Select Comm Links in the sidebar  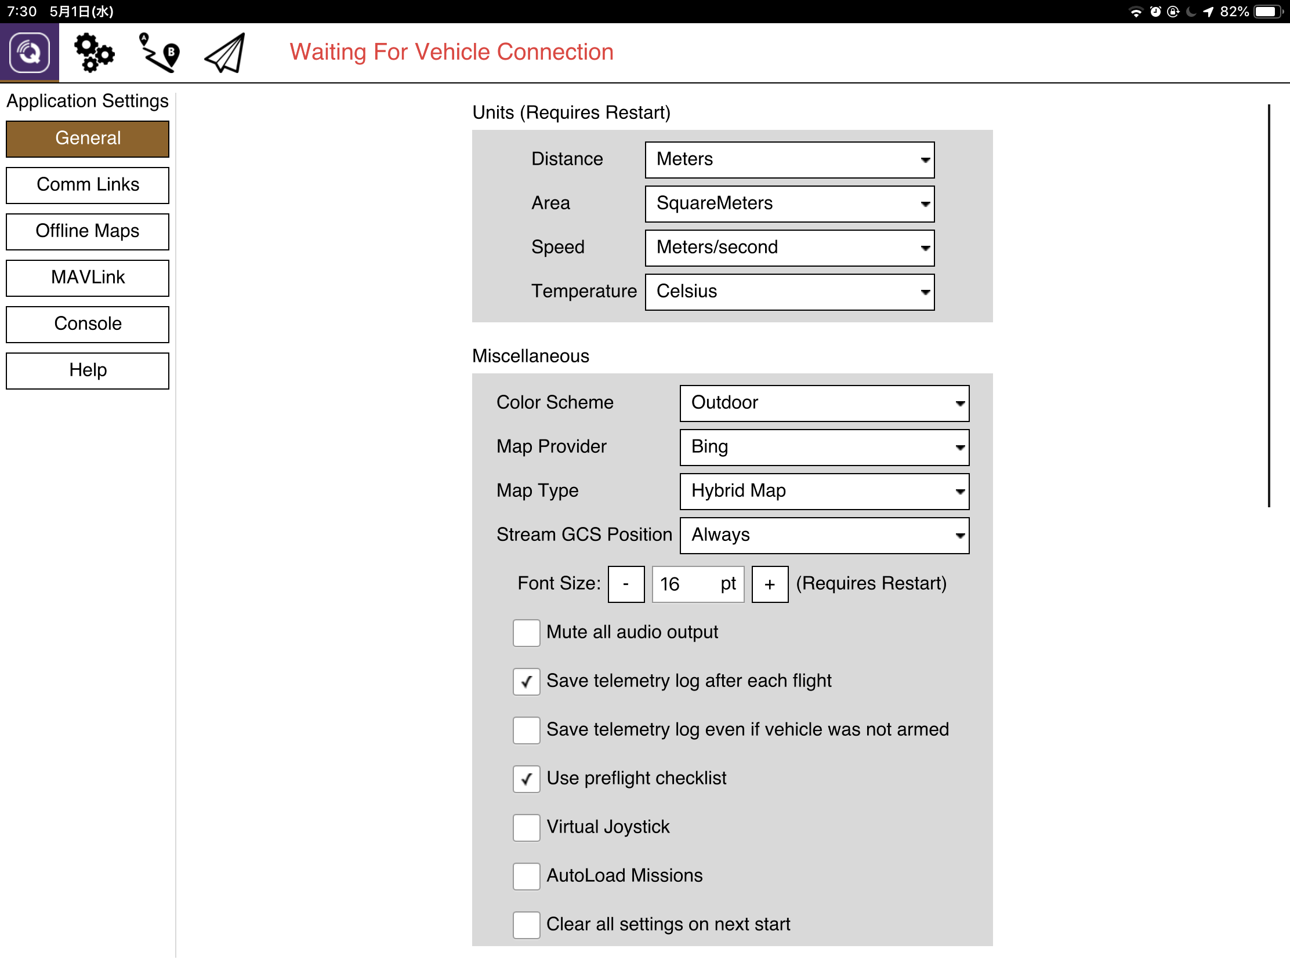click(88, 185)
